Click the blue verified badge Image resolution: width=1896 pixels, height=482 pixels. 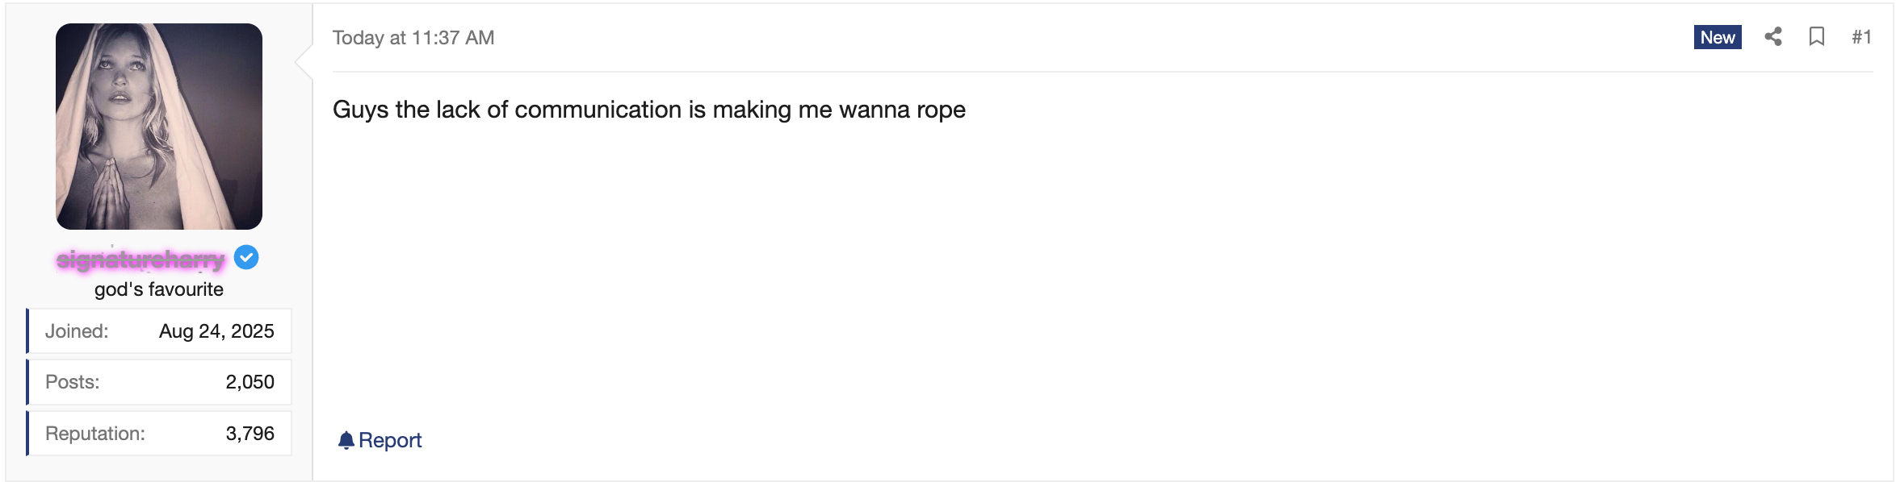[246, 258]
